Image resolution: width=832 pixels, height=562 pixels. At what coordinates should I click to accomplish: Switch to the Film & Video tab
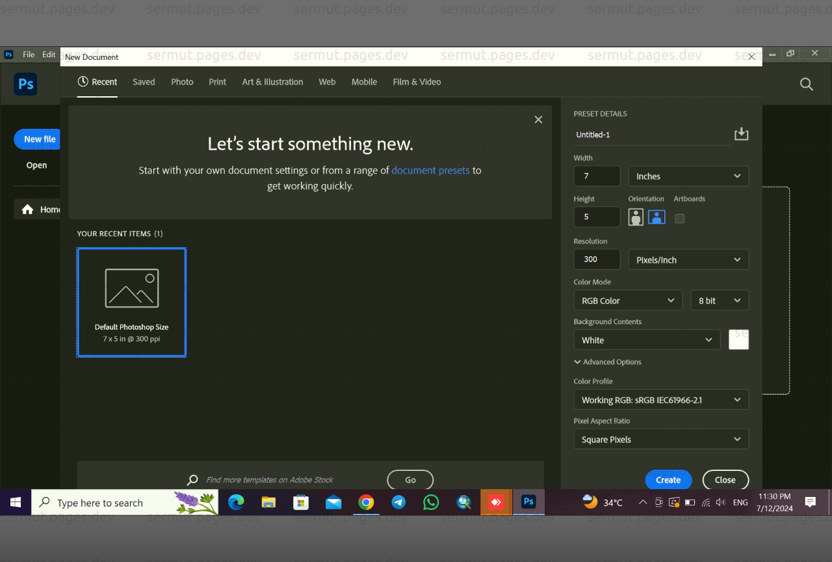point(417,82)
